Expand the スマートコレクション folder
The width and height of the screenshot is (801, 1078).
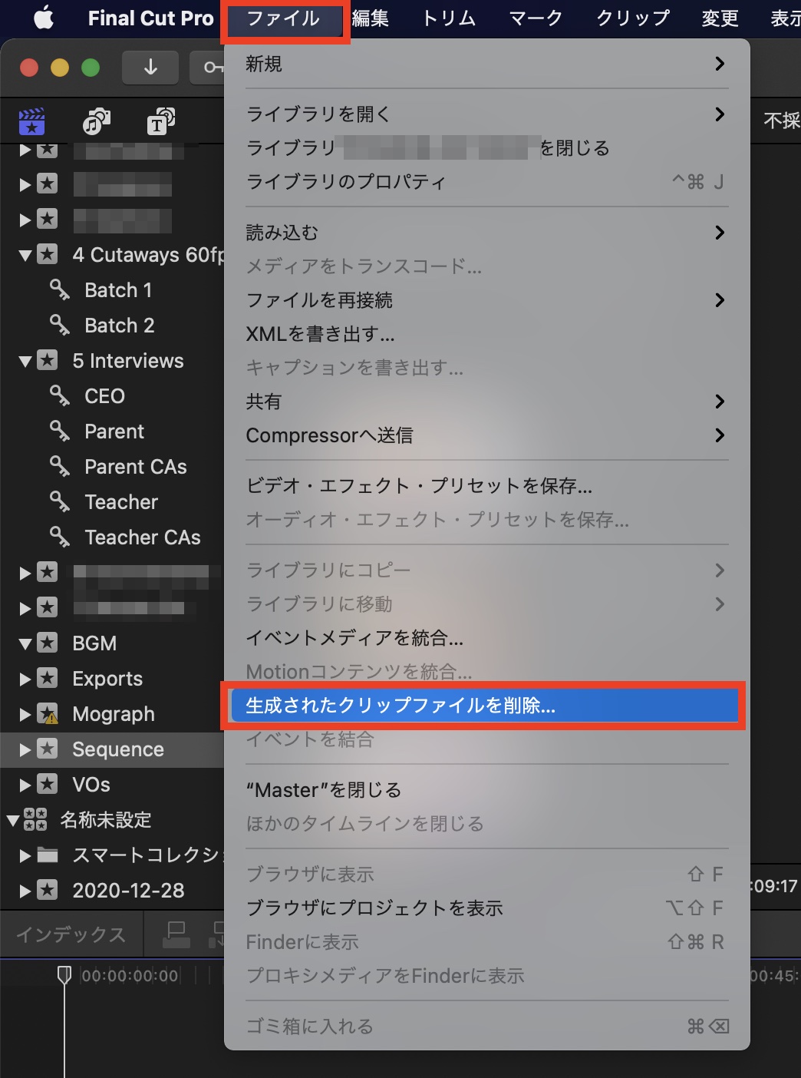pyautogui.click(x=25, y=855)
